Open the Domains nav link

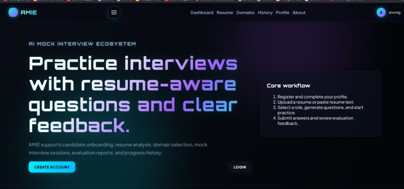tap(245, 12)
